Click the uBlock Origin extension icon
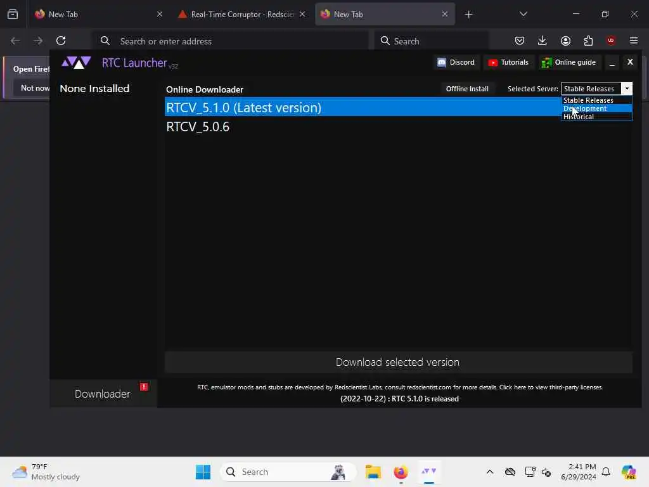 pos(611,41)
